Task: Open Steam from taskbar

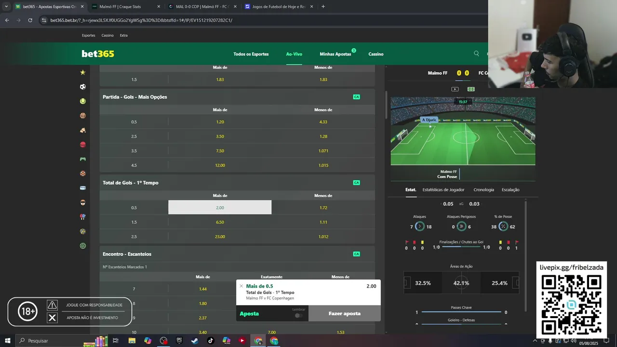Action: 195,341
